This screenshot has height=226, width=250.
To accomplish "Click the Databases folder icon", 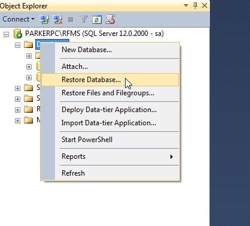I will click(29, 44).
